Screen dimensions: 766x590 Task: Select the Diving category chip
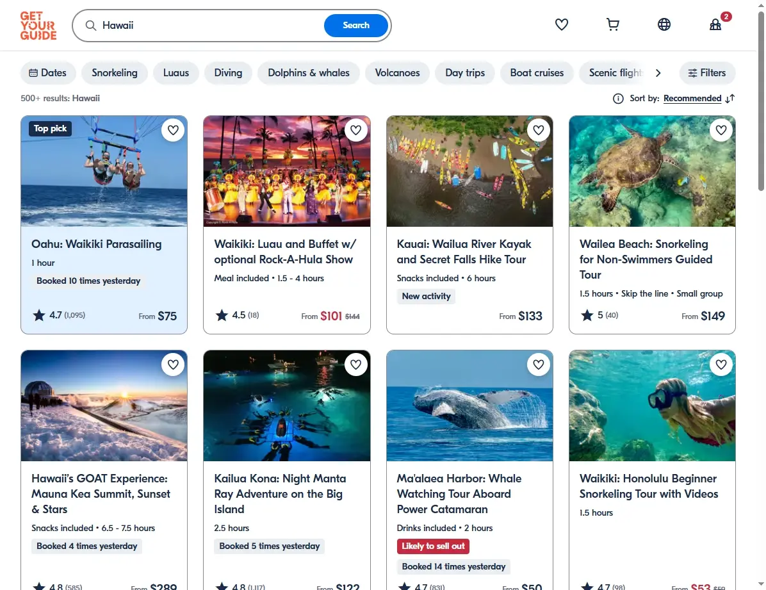click(x=228, y=73)
